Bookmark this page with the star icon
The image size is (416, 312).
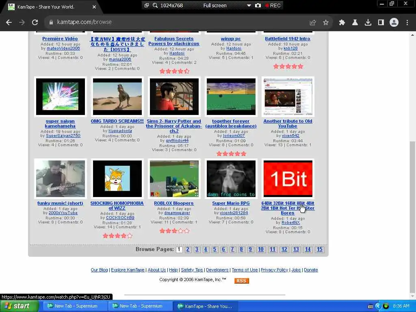click(x=326, y=23)
